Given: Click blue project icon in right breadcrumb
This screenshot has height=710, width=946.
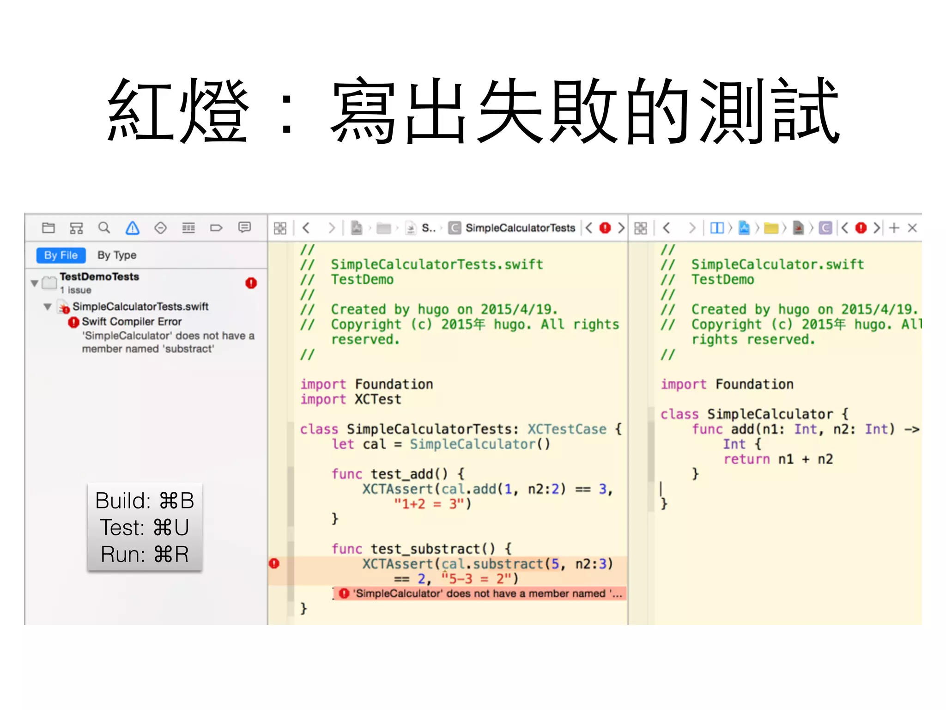Looking at the screenshot, I should (x=744, y=228).
